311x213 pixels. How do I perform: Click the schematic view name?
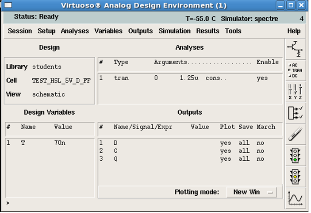[x=49, y=94]
